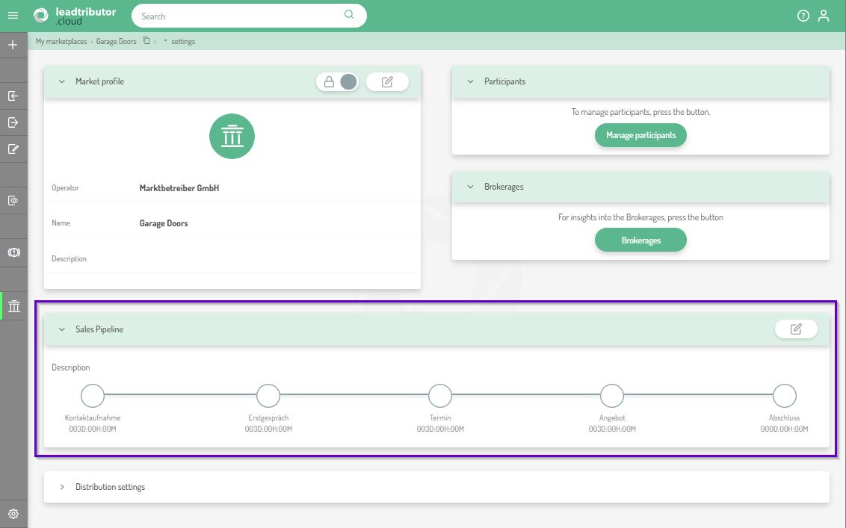846x528 pixels.
Task: Open settings gear at sidebar bottom
Action: pos(13,514)
